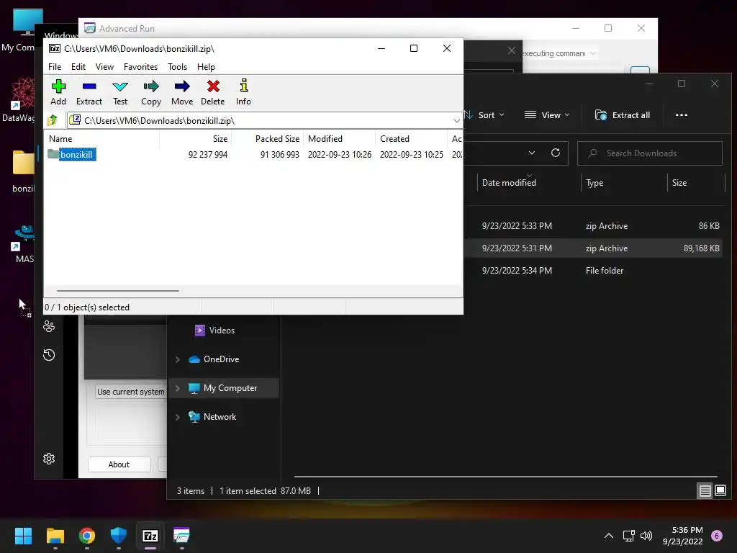Go up one folder level in 7-Zip
The height and width of the screenshot is (553, 737).
pos(53,120)
